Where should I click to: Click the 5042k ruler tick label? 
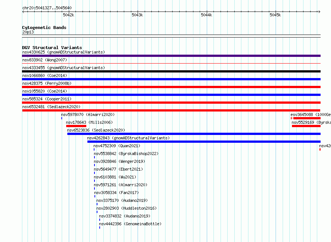coord(68,15)
